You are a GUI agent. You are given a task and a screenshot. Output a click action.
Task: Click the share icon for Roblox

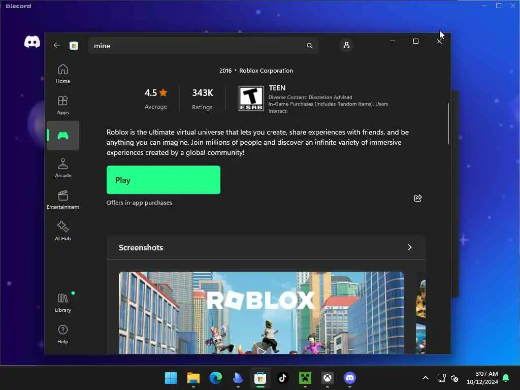(x=418, y=198)
